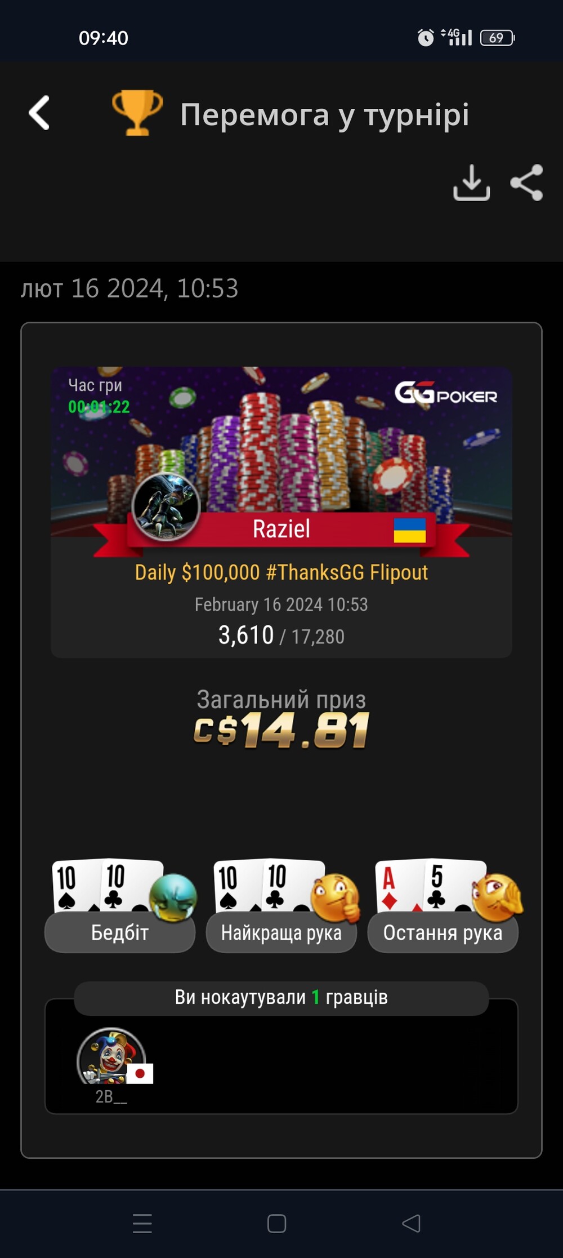Viewport: 563px width, 1258px height.
Task: Tap the facepalm emoji on Остання рука
Action: coord(498,896)
